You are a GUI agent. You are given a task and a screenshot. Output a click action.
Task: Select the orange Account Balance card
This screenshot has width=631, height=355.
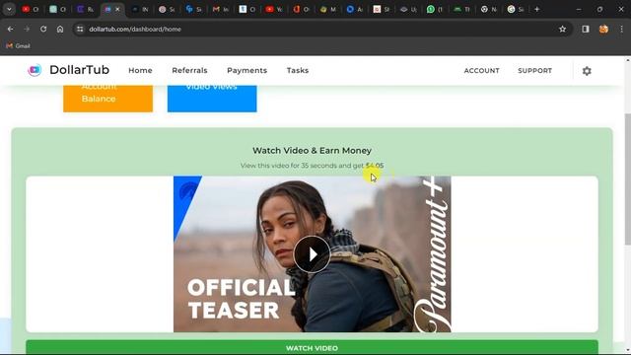pos(107,99)
